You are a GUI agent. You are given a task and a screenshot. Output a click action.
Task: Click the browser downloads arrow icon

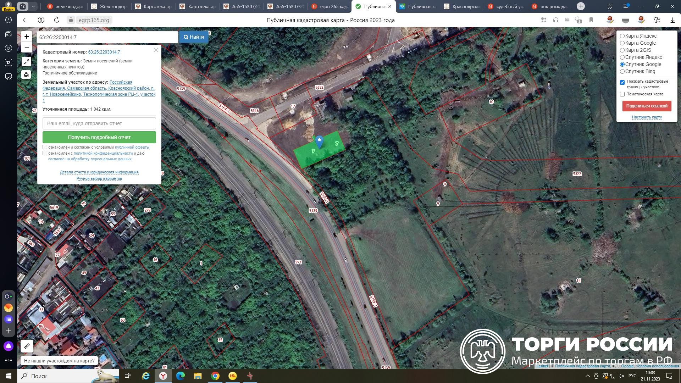click(x=672, y=20)
